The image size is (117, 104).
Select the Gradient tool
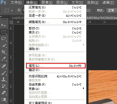tap(4, 99)
